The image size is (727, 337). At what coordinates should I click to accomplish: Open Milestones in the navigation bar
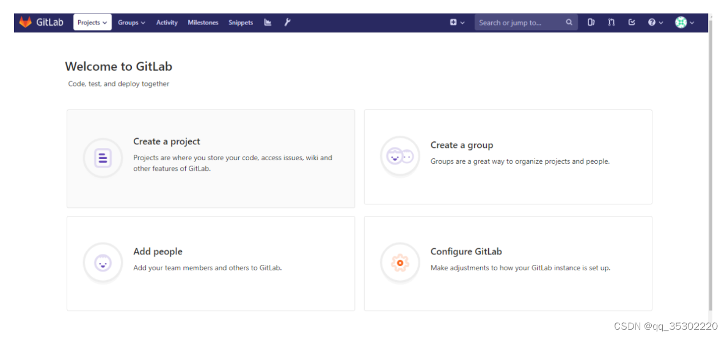pyautogui.click(x=203, y=22)
